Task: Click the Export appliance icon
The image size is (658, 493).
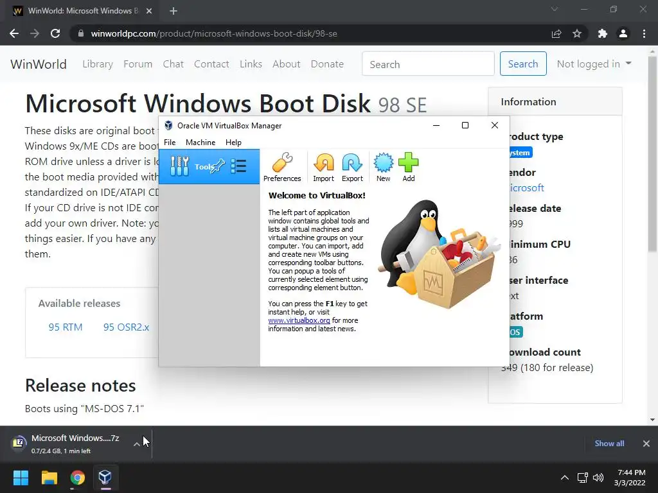Action: tap(352, 167)
